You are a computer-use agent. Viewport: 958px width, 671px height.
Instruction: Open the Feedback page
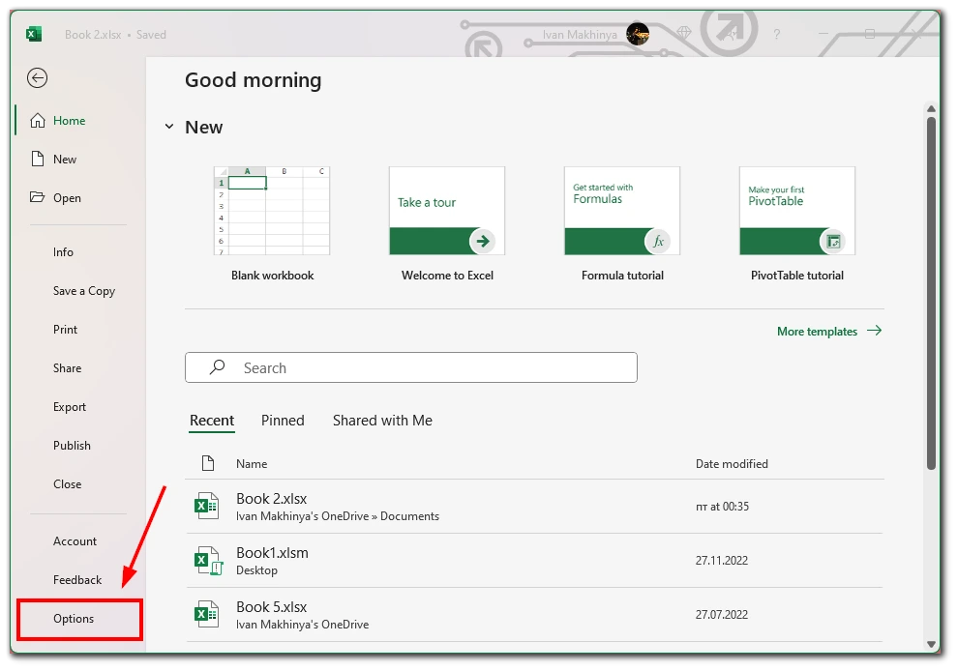click(77, 580)
